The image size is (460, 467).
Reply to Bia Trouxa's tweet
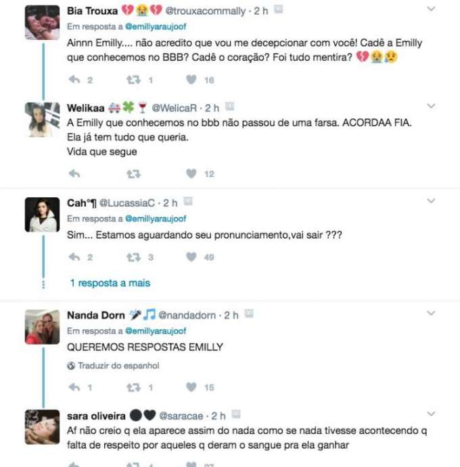tap(74, 80)
